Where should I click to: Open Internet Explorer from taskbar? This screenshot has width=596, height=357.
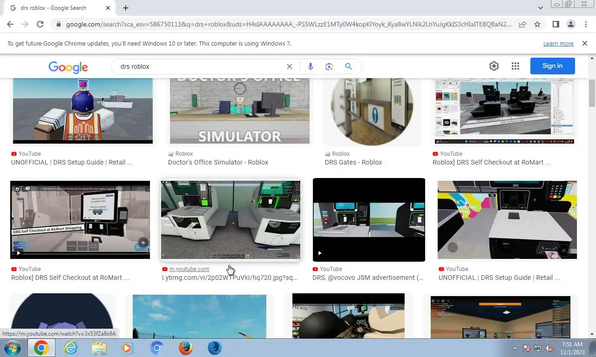71,348
